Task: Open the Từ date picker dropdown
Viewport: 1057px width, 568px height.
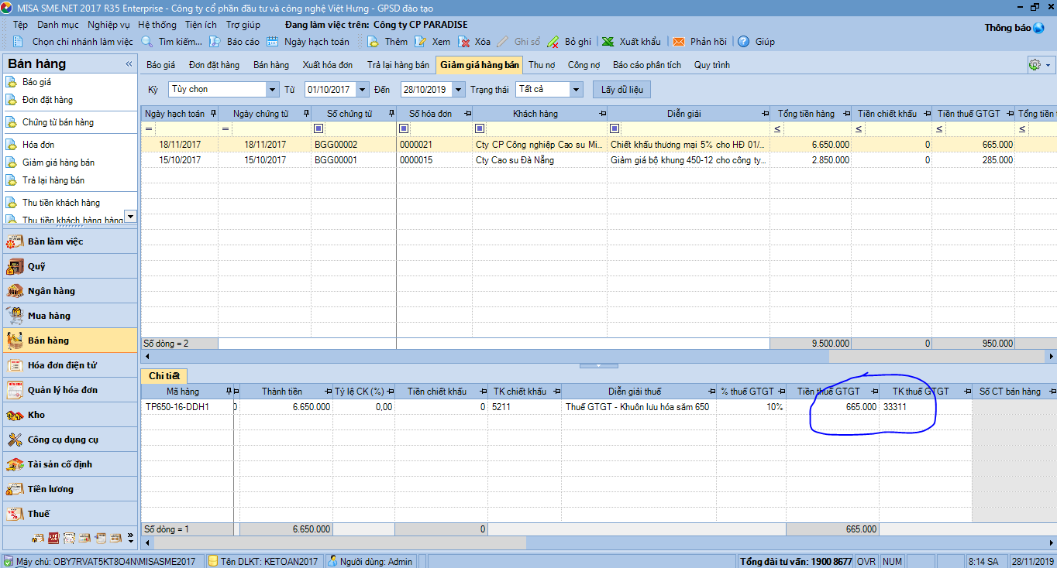Action: click(x=363, y=90)
